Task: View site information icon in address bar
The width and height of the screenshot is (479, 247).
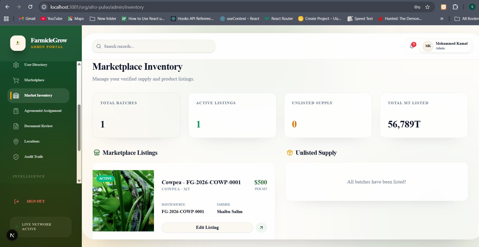Action: (44, 7)
